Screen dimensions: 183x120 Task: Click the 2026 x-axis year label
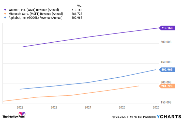click(x=156, y=107)
